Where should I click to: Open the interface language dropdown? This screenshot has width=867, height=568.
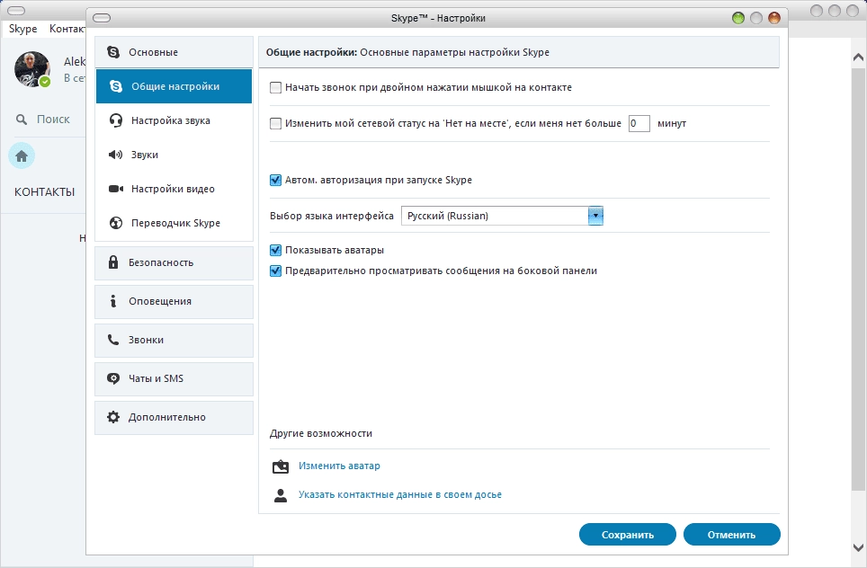click(502, 216)
